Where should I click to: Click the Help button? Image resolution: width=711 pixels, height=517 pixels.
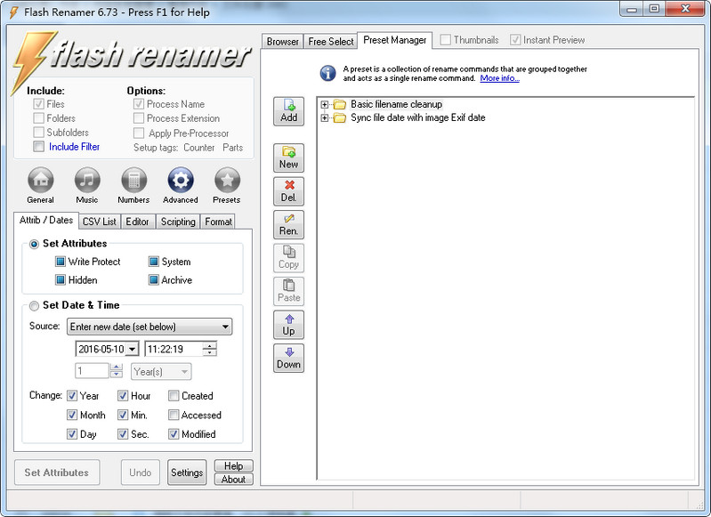click(x=233, y=465)
